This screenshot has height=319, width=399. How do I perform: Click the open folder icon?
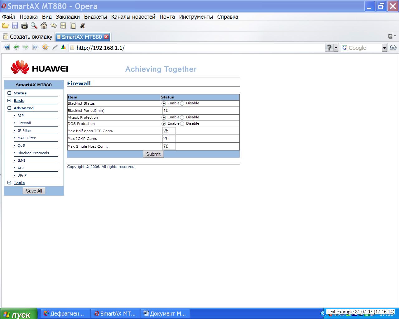pos(5,26)
